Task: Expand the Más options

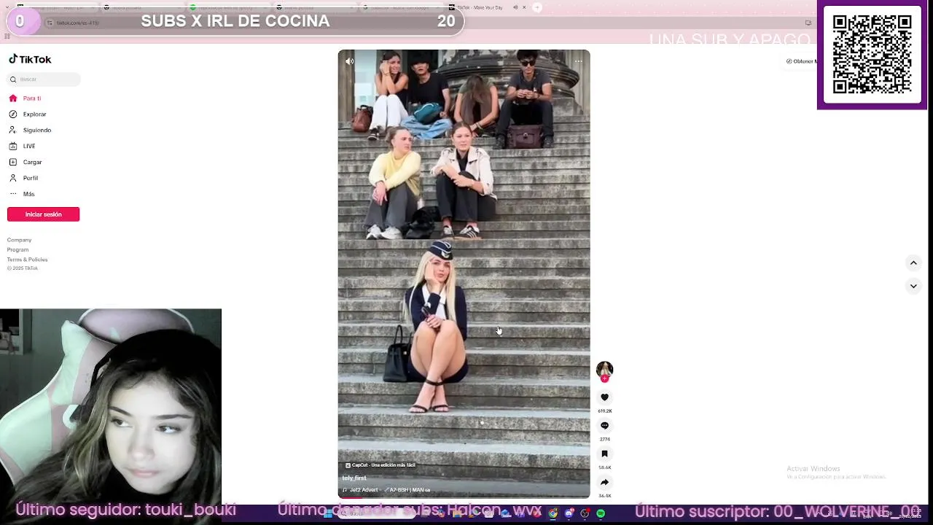Action: (22, 194)
